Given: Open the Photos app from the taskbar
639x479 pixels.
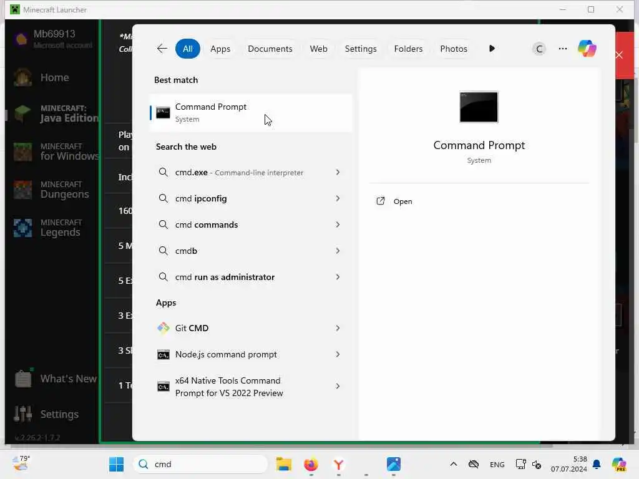Looking at the screenshot, I should pos(393,464).
